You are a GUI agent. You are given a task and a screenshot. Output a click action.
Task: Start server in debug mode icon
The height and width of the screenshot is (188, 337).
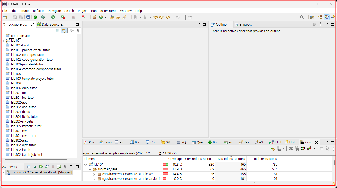(x=35, y=167)
